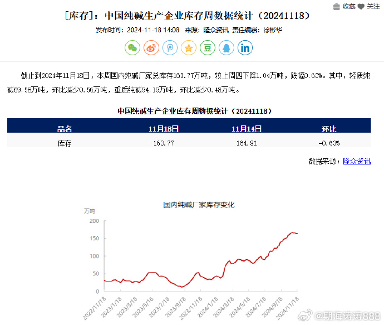Image resolution: width=384 pixels, height=325 pixels.
Task: Click the 万吨 axis unit label
Action: (90, 211)
